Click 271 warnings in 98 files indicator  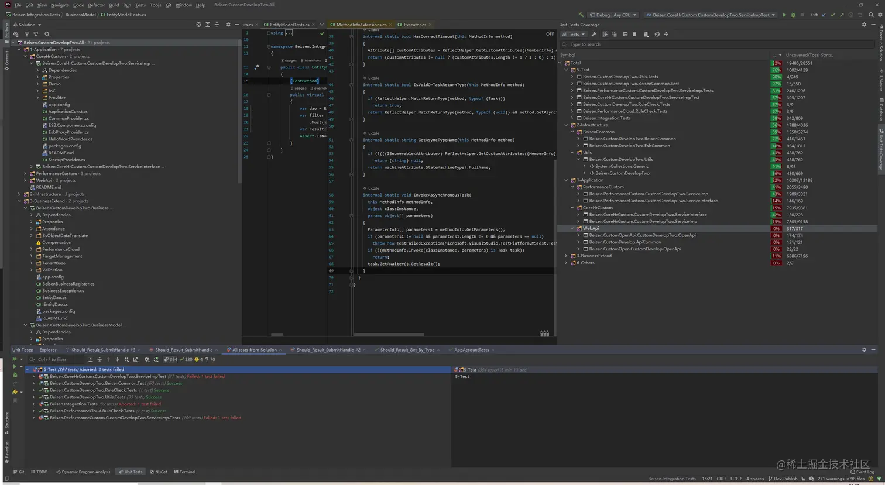point(841,479)
